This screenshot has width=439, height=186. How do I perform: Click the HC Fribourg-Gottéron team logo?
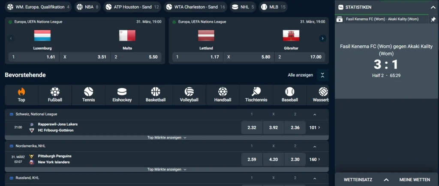(x=32, y=130)
